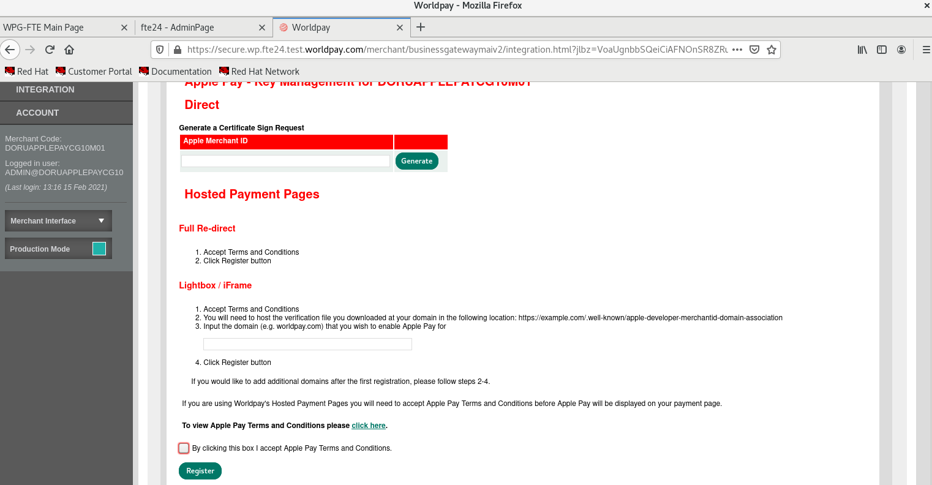This screenshot has height=485, width=932.
Task: Expand the Merchant Interface dropdown
Action: click(58, 220)
